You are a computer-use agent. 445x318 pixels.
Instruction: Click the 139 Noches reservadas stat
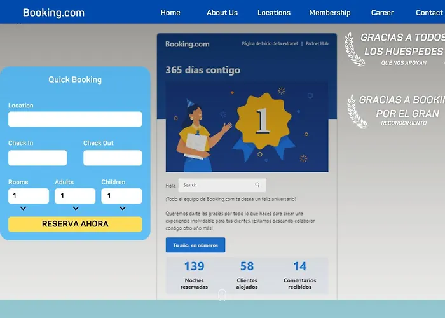click(x=194, y=275)
